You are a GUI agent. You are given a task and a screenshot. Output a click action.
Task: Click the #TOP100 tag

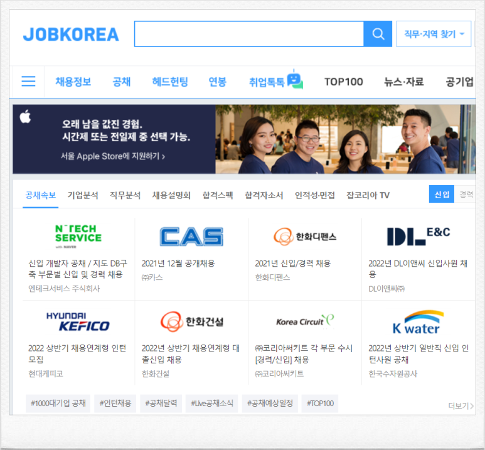[x=320, y=403]
